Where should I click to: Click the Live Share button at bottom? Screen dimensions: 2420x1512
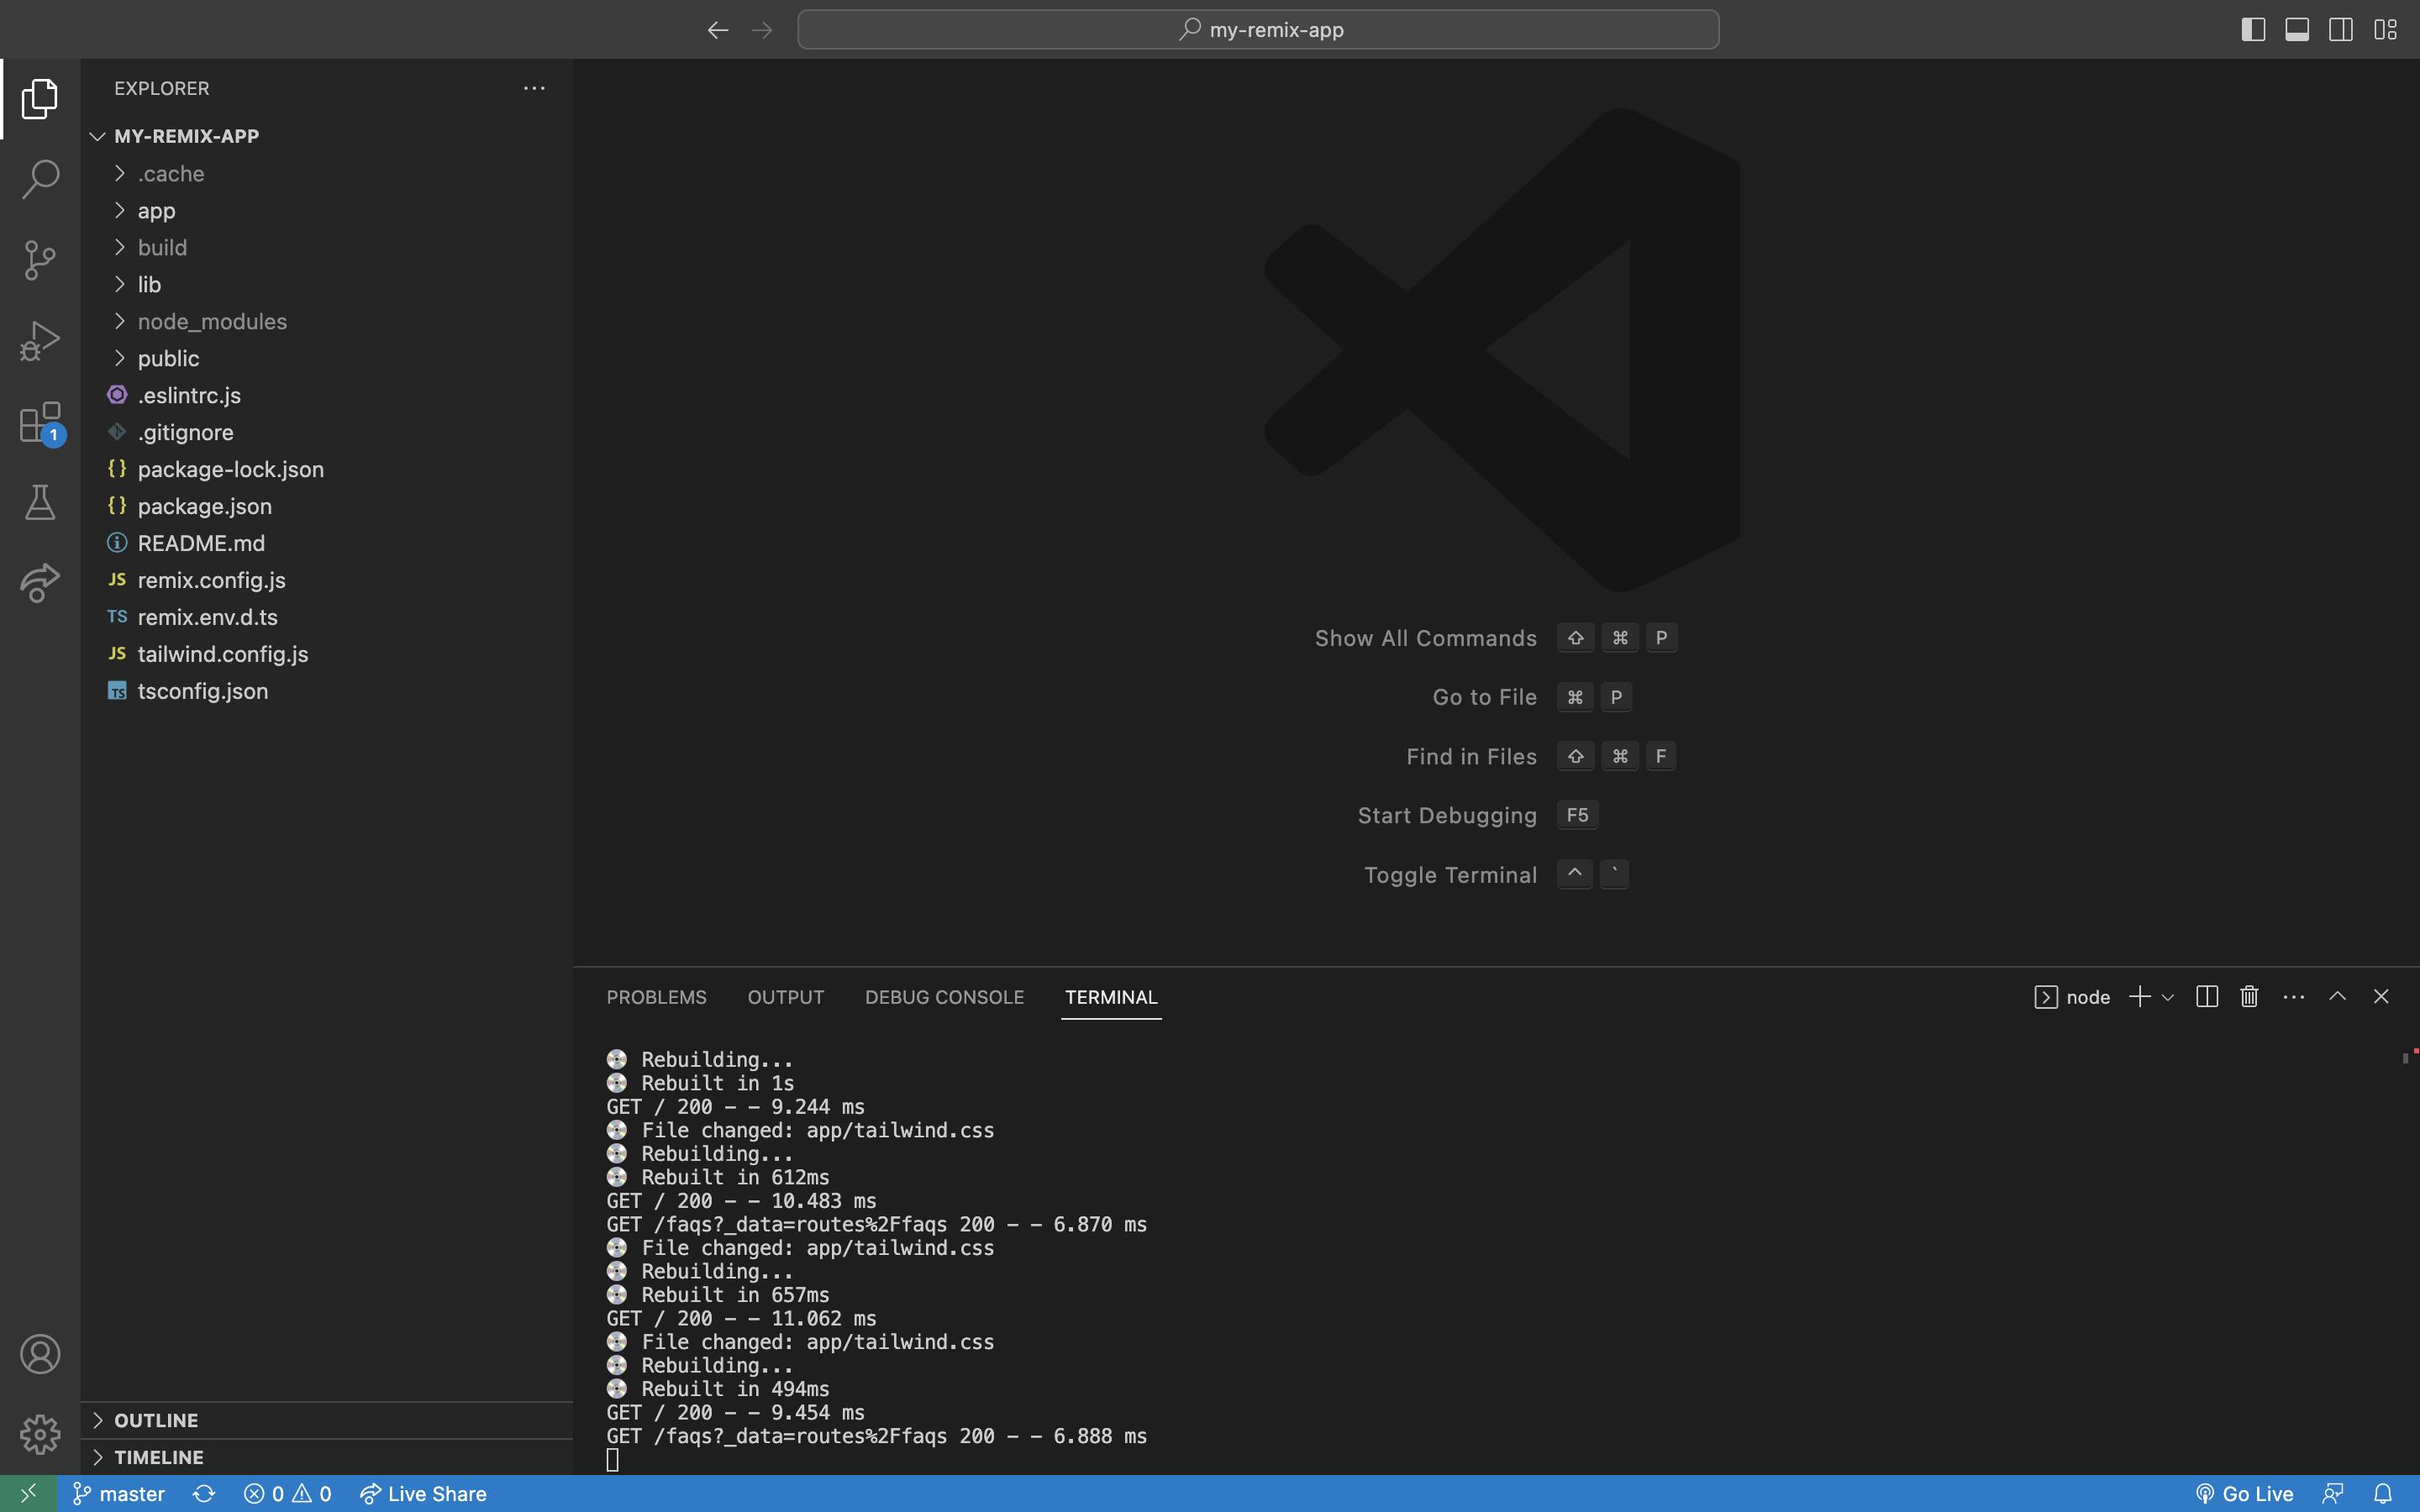coord(425,1493)
